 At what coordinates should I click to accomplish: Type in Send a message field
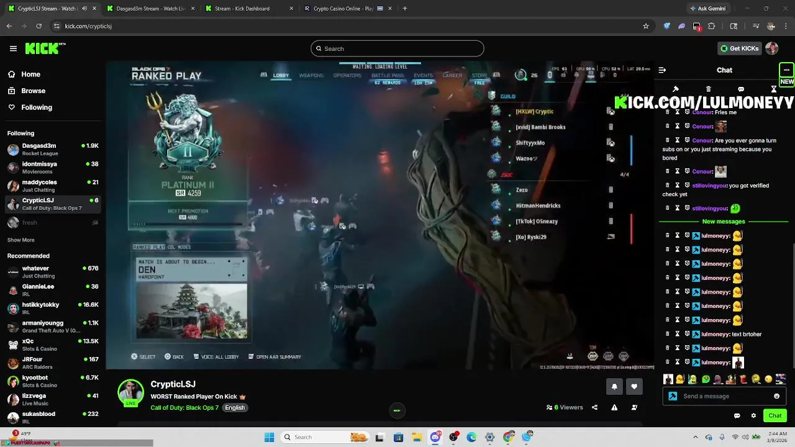pyautogui.click(x=725, y=396)
